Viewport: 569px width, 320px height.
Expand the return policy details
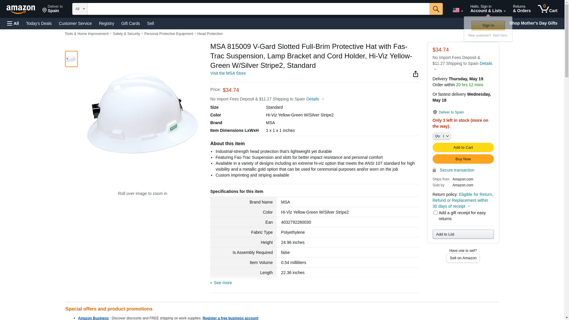(x=469, y=206)
